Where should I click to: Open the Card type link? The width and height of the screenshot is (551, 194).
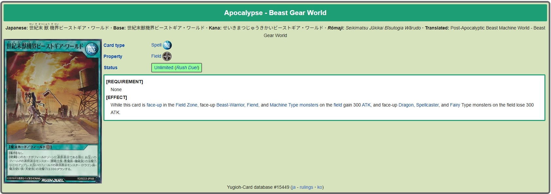114,45
